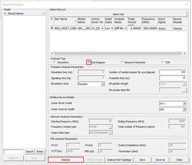Click the number of random pulses field
The image size is (192, 165).
pyautogui.click(x=173, y=72)
